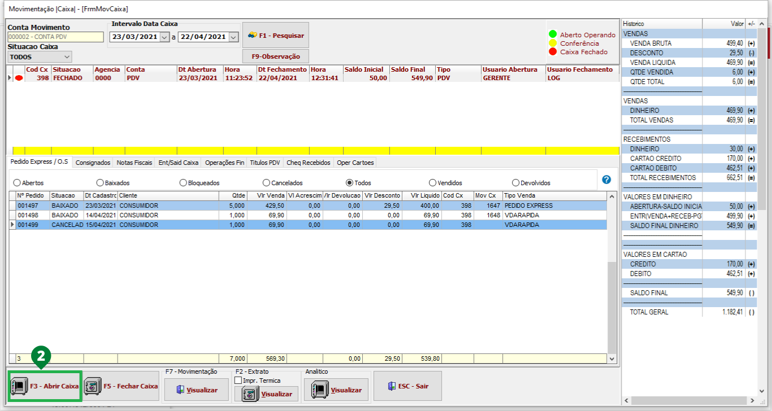Click the F5 - Fechar Caixa button
The height and width of the screenshot is (411, 772).
pos(122,386)
